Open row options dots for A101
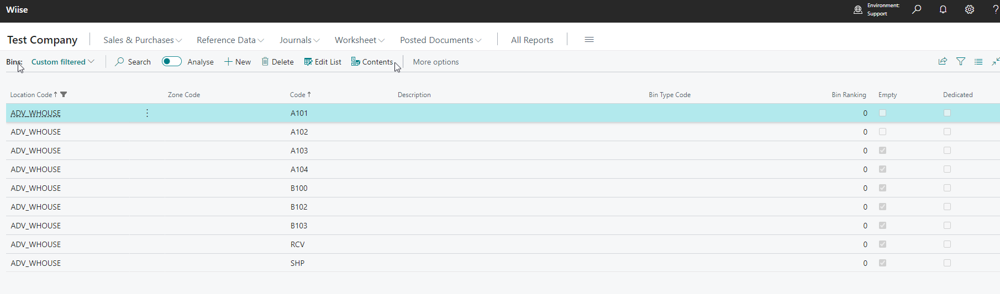 click(x=147, y=113)
